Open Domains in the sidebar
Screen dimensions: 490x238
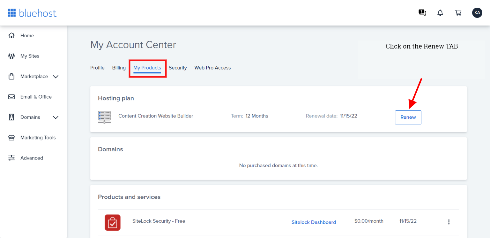(x=30, y=117)
